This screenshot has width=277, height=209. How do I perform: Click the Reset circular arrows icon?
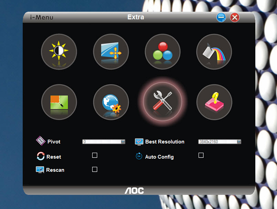(x=41, y=156)
